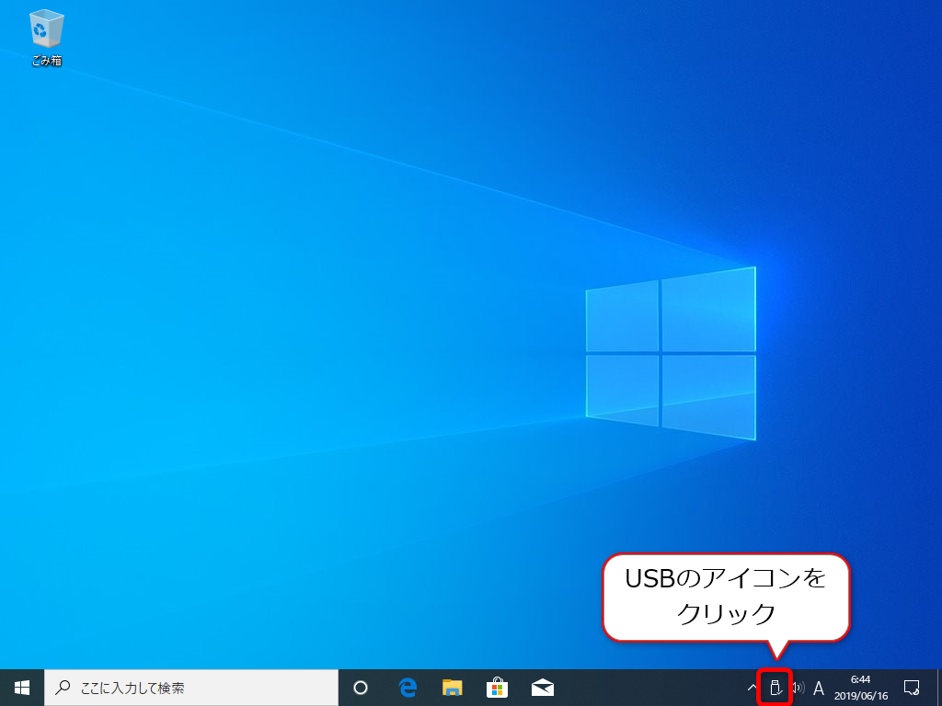The height and width of the screenshot is (706, 942).
Task: Launch the Microsoft Store app
Action: click(x=496, y=687)
